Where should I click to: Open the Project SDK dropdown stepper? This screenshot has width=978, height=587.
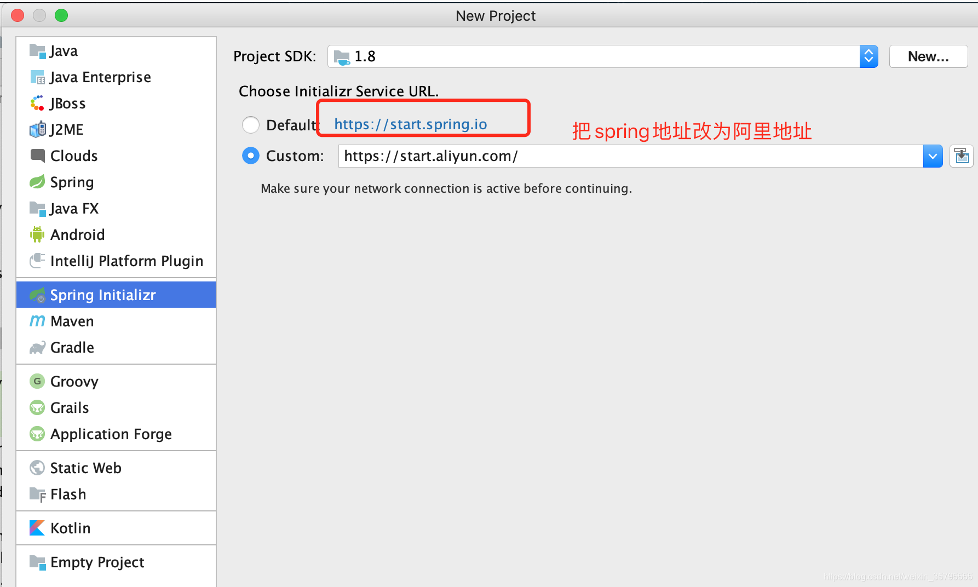(x=868, y=56)
